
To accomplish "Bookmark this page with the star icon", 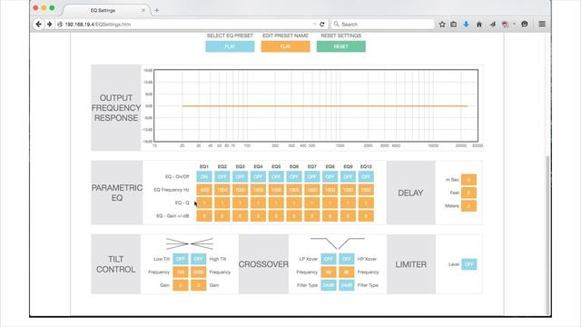I will pos(442,25).
